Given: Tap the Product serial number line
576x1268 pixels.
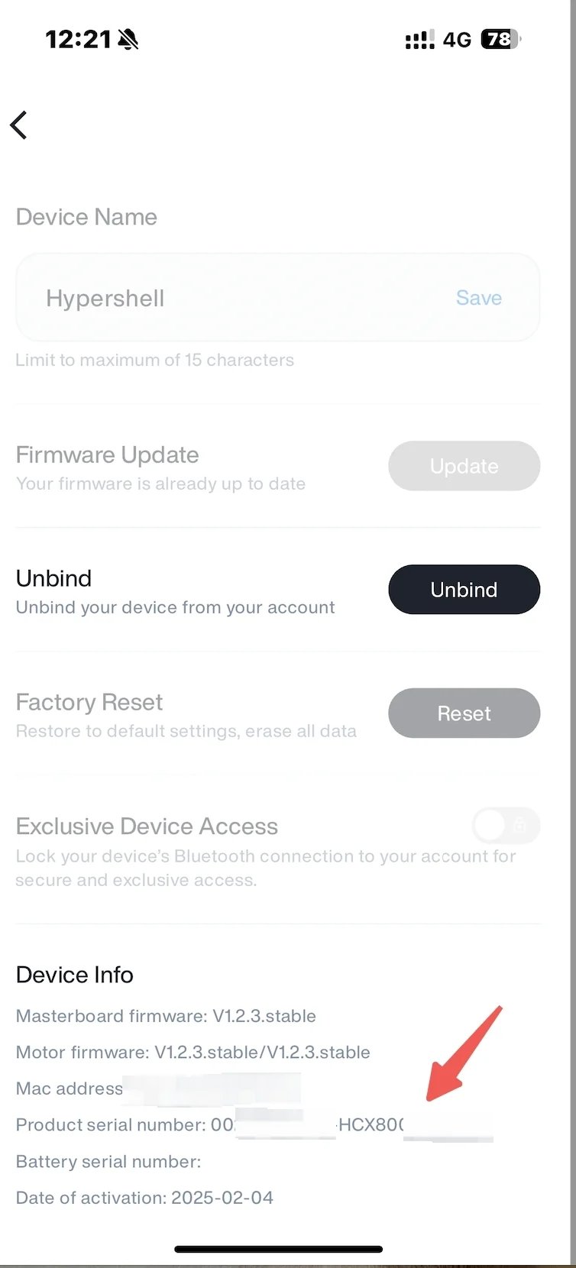Looking at the screenshot, I should point(254,1125).
